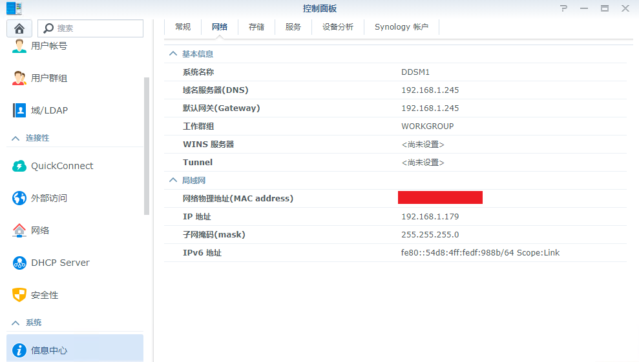Screen dimensions: 639x362
Task: Collapse the Basic Info (基本信息) section
Action: tap(173, 54)
